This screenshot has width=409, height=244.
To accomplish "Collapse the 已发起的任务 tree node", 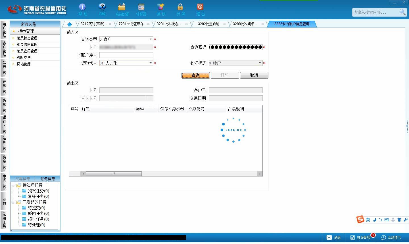I will click(x=13, y=202).
